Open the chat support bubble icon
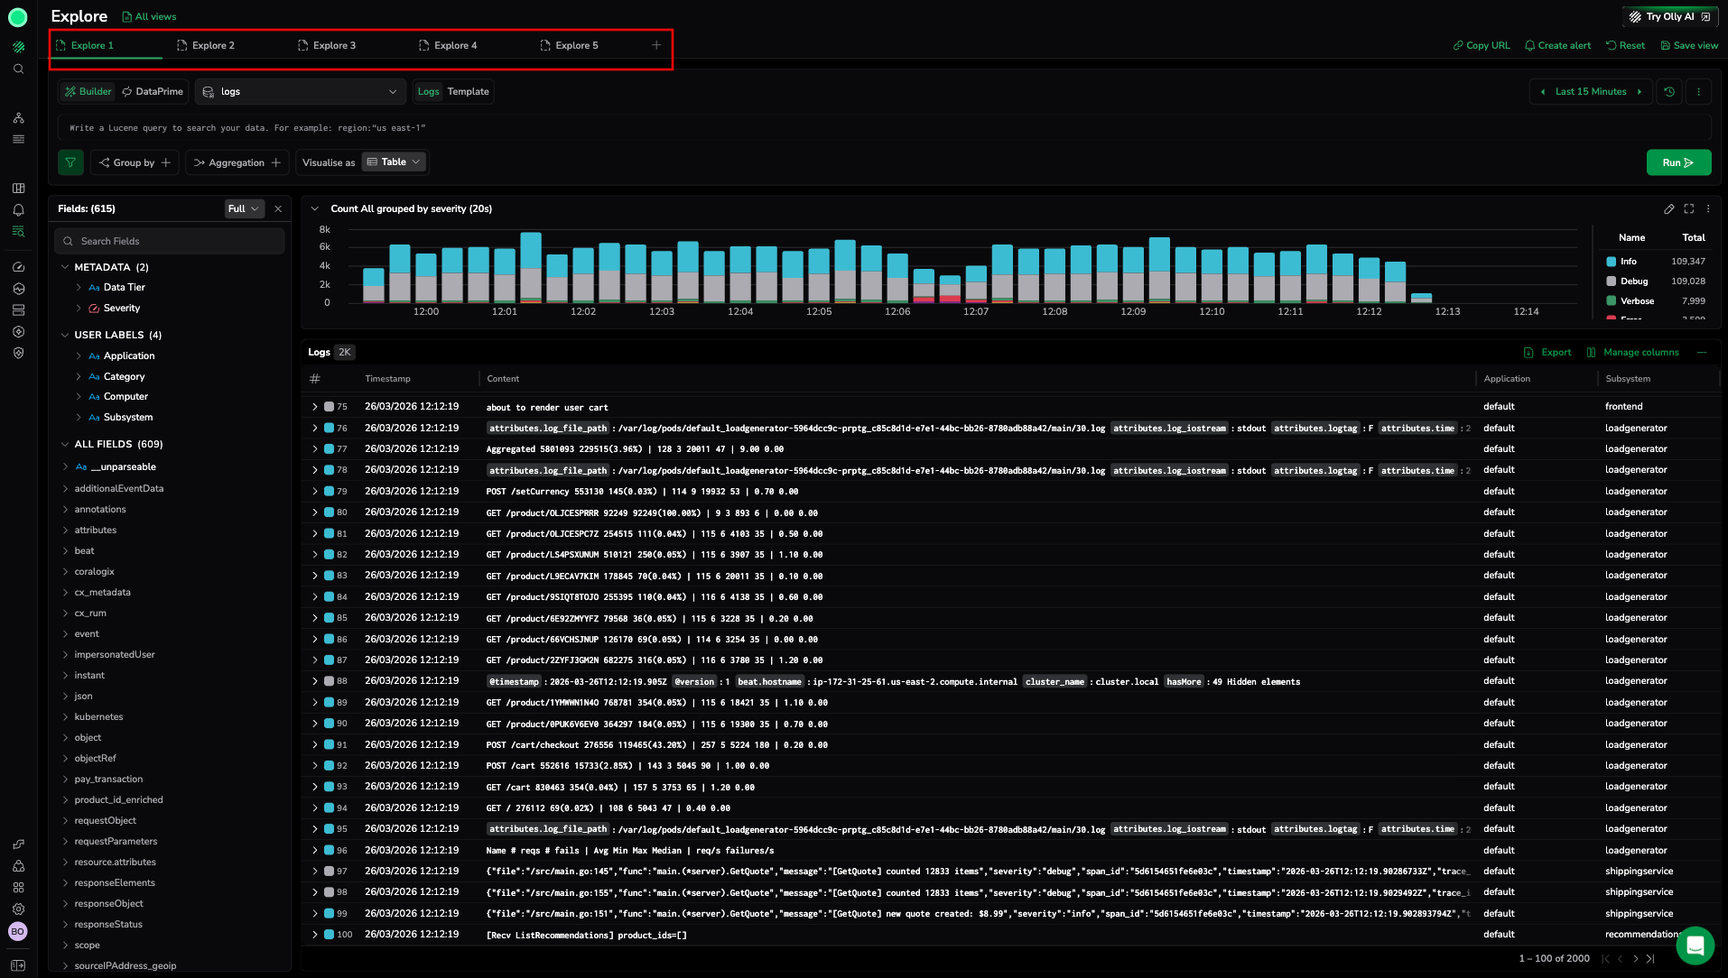 [x=1695, y=946]
